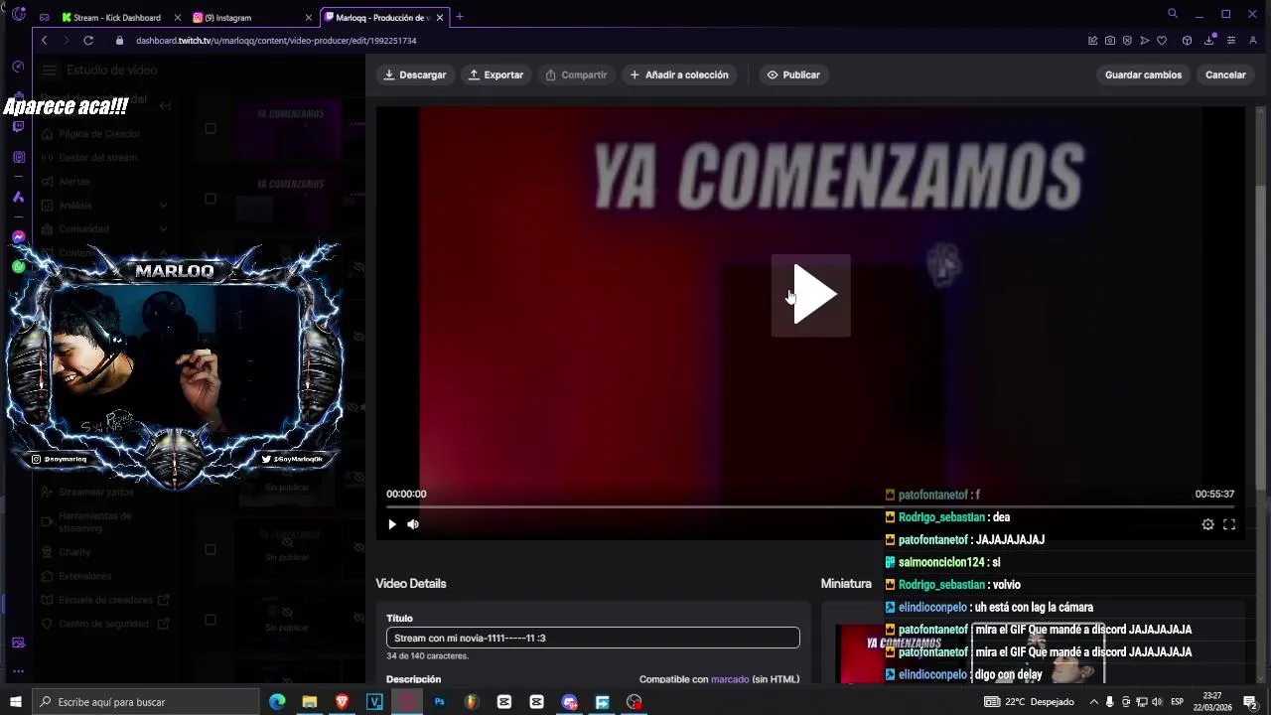This screenshot has width=1271, height=715.
Task: Open Messenger in browser sidebar
Action: pyautogui.click(x=18, y=237)
